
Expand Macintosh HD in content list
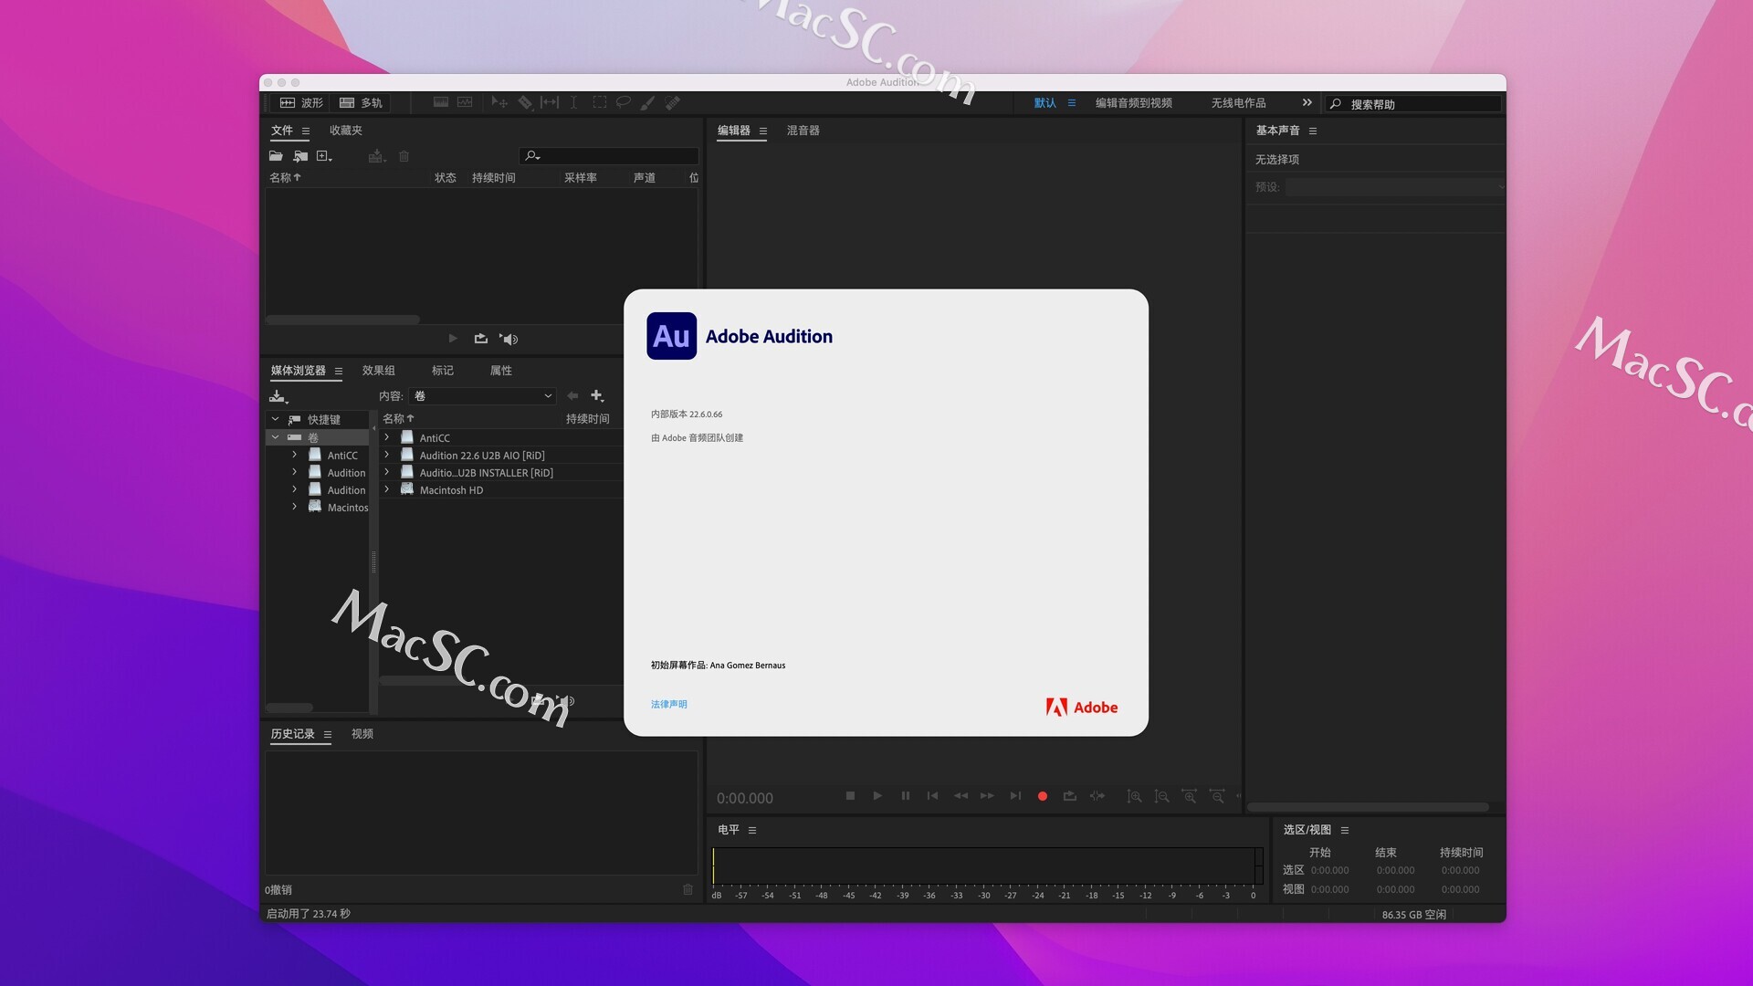pyautogui.click(x=387, y=489)
